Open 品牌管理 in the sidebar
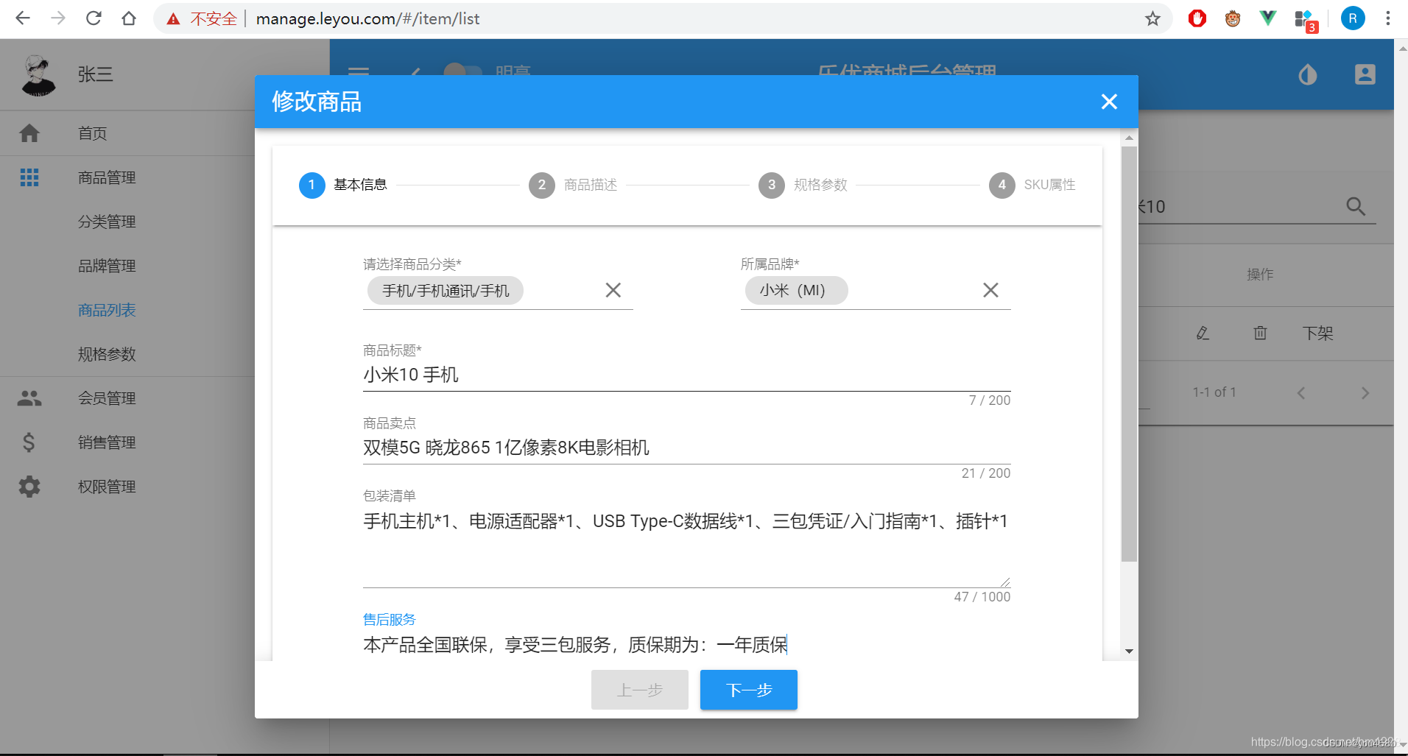The image size is (1408, 756). pos(127,266)
